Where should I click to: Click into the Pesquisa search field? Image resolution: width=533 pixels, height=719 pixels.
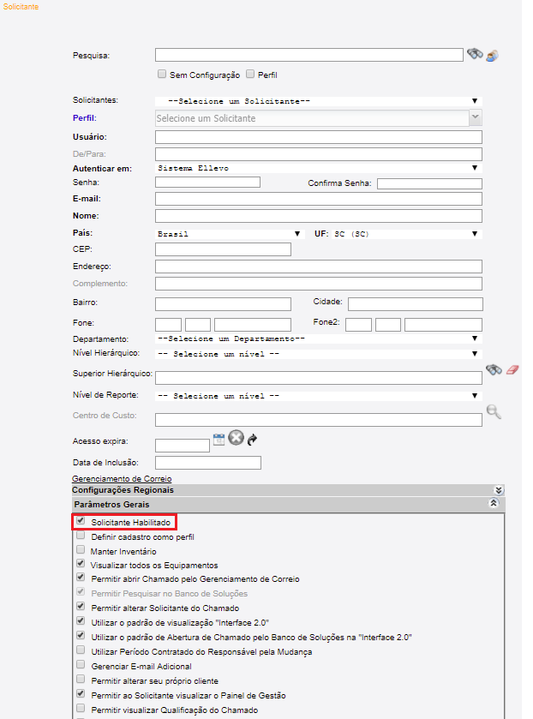309,55
